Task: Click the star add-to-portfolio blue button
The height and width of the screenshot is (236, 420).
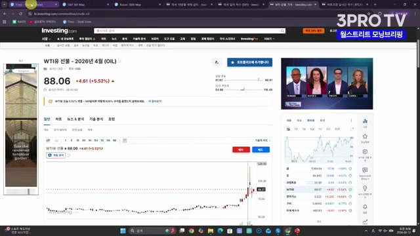Action: coord(249,62)
